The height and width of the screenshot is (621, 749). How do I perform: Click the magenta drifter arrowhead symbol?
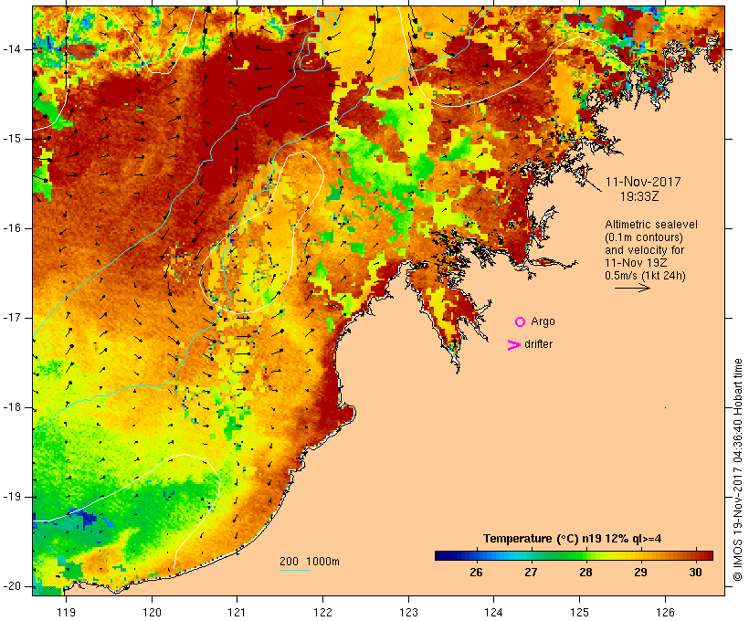coord(514,345)
